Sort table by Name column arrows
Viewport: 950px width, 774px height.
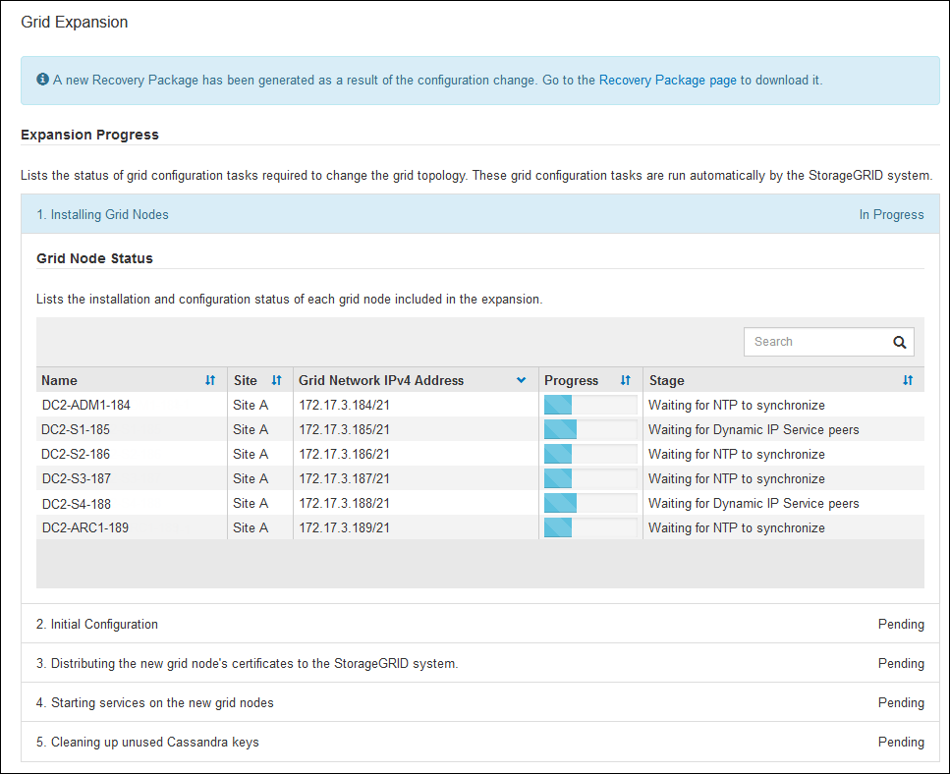click(x=210, y=380)
